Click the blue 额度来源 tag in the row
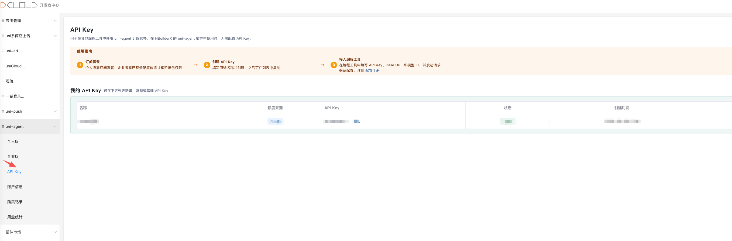This screenshot has width=732, height=241. [275, 121]
